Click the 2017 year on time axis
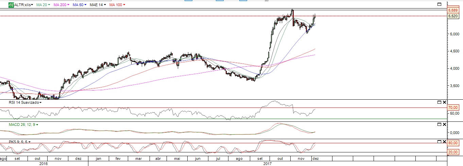 pos(268,164)
